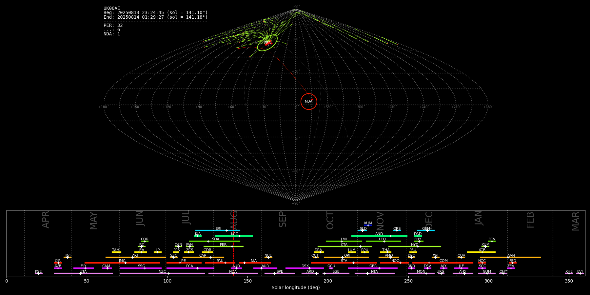Click the LEO shower bar

coord(383,241)
